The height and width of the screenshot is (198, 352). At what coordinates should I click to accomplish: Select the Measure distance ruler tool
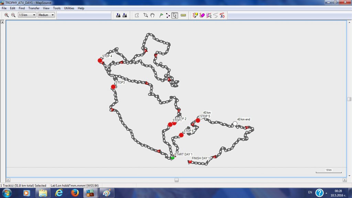click(183, 15)
